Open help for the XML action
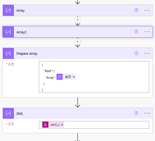Viewport: 155px width, 141px height. click(136, 113)
